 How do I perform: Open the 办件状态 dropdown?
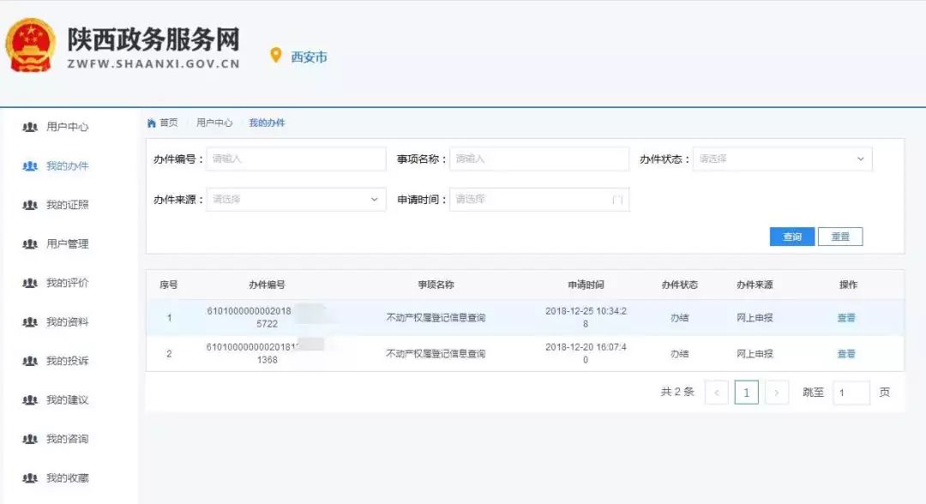pos(782,159)
